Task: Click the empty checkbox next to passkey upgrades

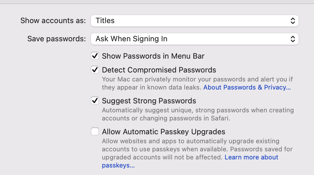Action: pos(95,131)
